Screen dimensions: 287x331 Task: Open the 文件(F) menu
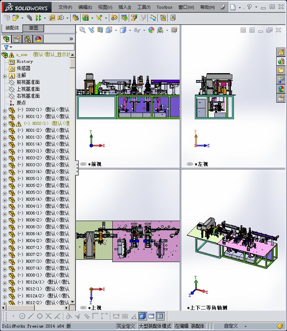coord(65,7)
